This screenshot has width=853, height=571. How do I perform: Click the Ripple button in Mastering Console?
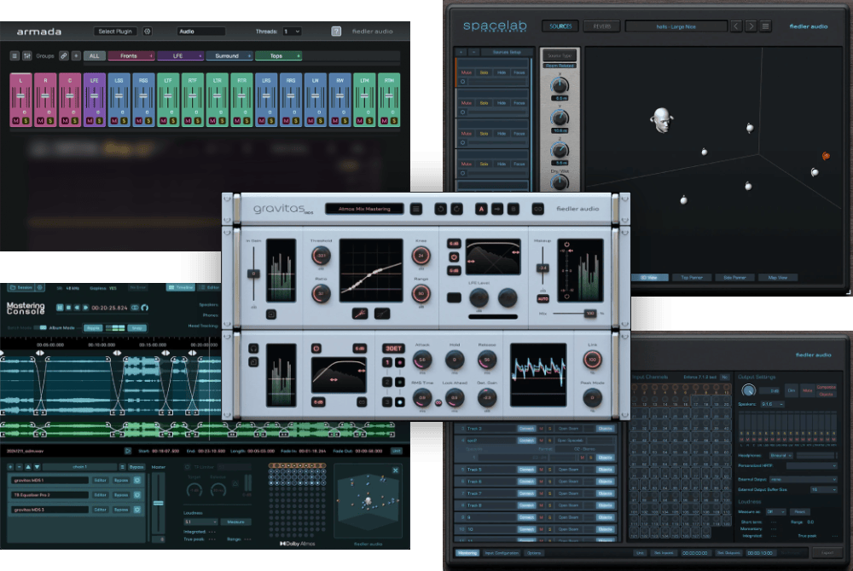94,327
